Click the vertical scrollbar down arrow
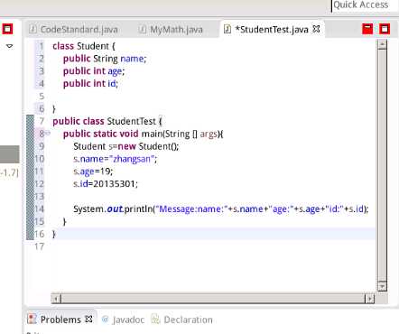 point(382,286)
